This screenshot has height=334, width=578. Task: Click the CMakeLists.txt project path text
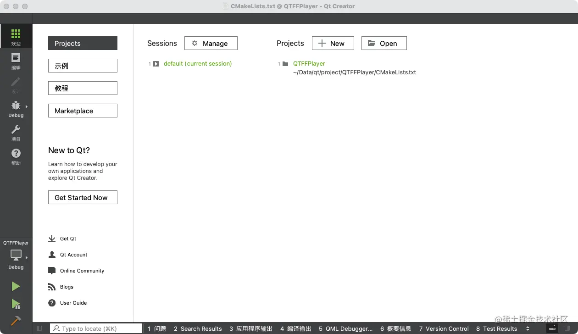click(x=355, y=72)
